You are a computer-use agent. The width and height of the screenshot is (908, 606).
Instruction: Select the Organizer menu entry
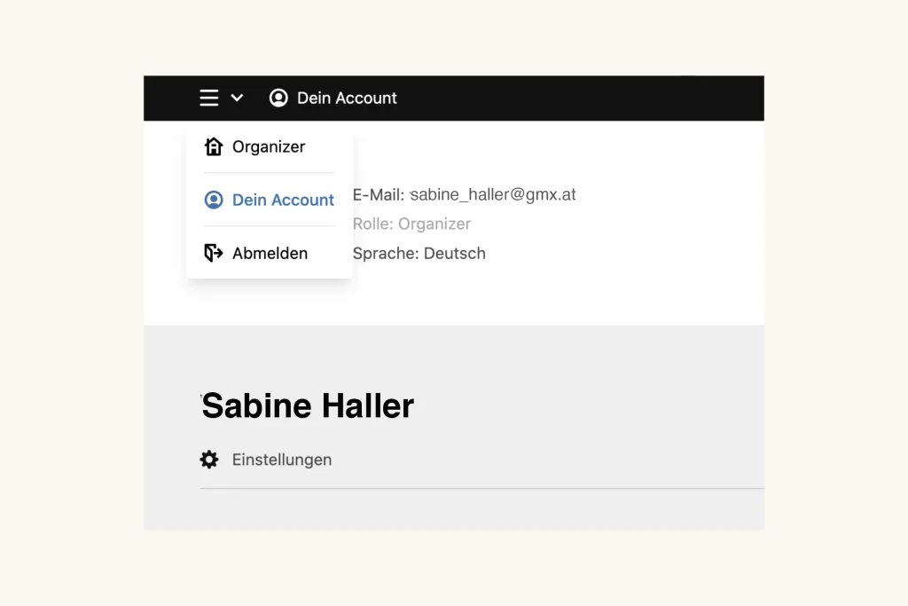coord(268,146)
